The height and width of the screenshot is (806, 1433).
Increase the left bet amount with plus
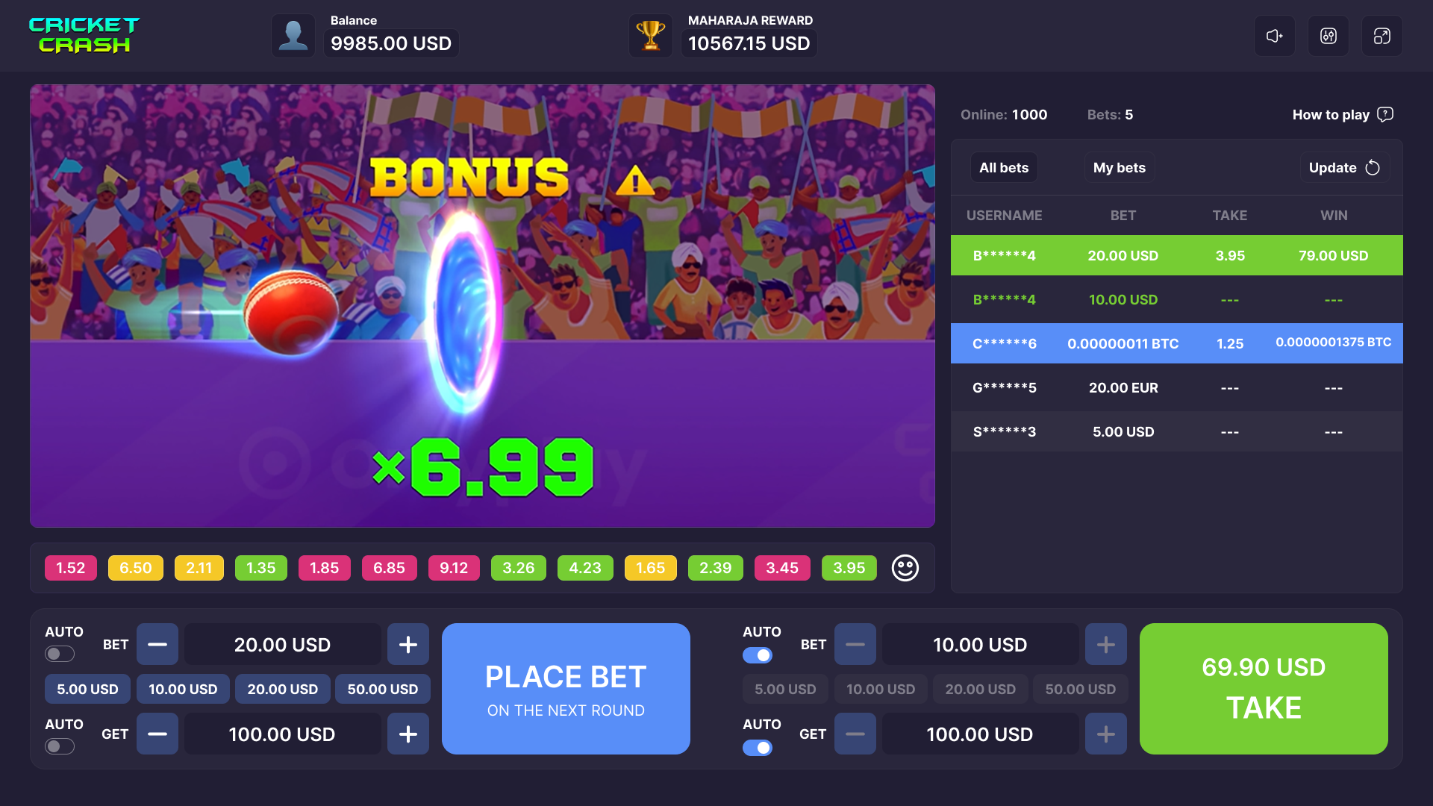[x=408, y=645]
